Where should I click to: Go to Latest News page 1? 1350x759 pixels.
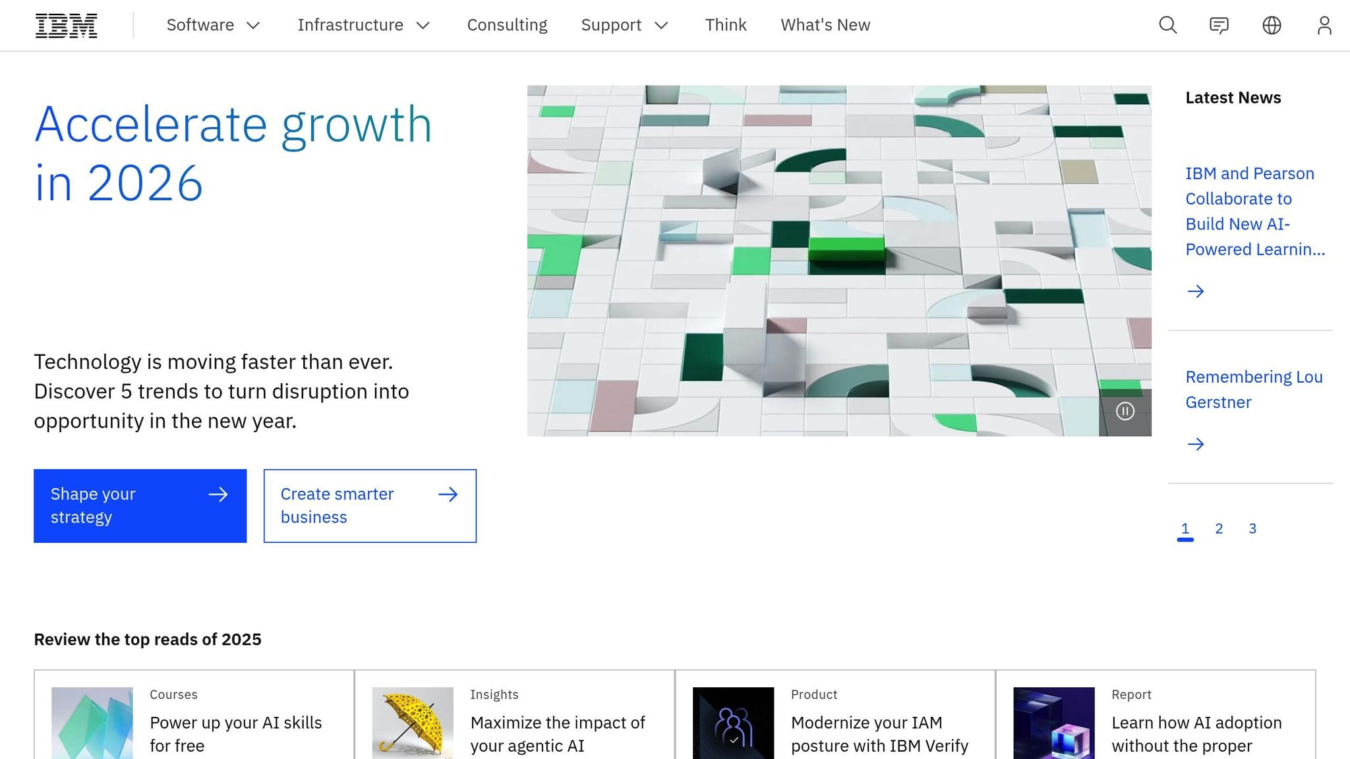click(1185, 529)
